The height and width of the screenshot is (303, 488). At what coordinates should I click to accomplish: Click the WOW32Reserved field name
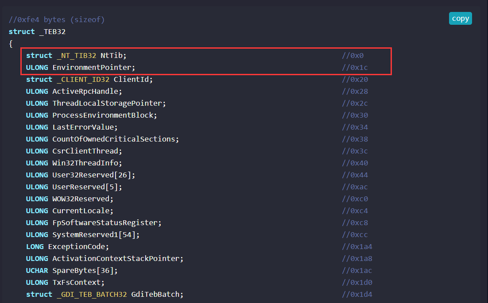(82, 199)
